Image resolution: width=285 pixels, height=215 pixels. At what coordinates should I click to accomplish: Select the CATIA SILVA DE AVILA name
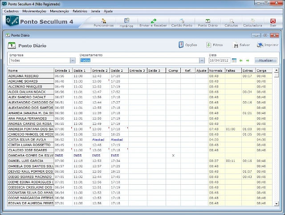(x=31, y=140)
